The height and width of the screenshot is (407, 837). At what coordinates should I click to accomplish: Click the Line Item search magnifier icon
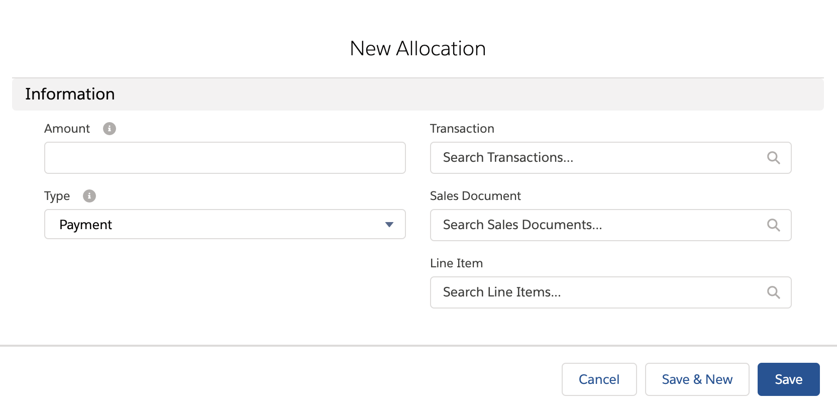(x=773, y=292)
